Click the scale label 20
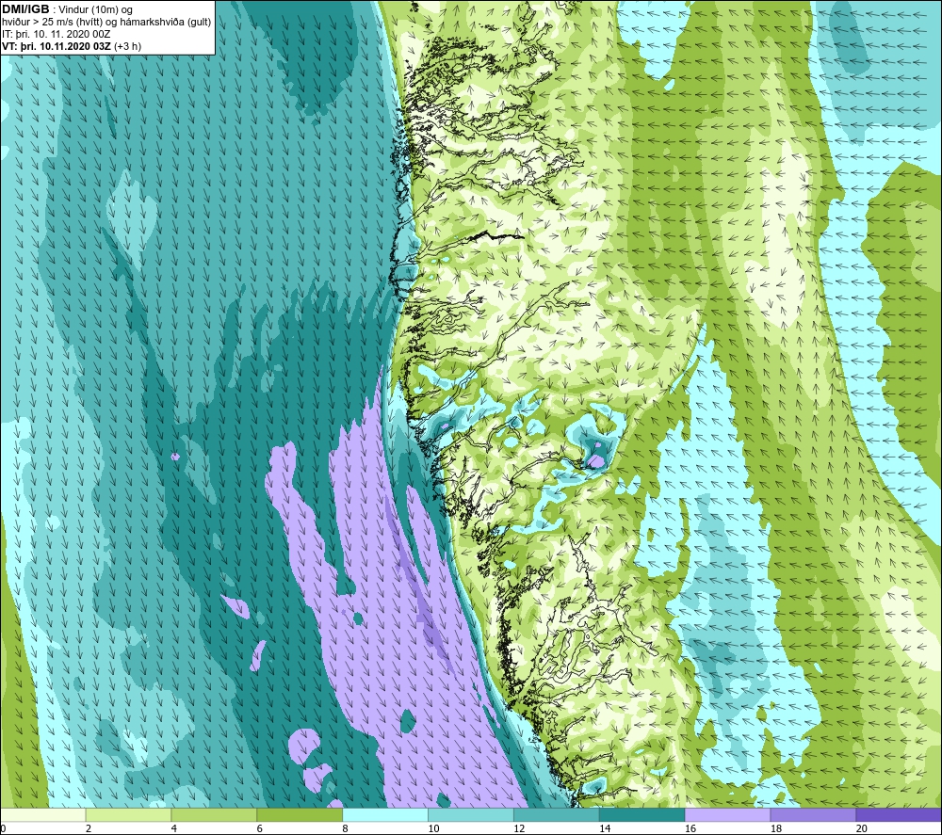Screen dimensions: 942x835 pos(862,828)
